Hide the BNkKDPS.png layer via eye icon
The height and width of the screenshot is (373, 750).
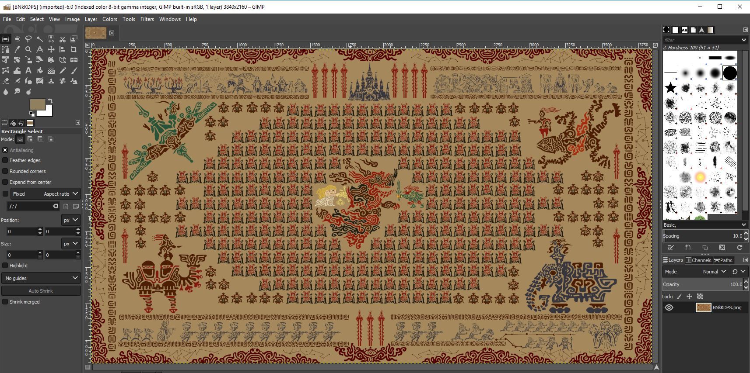pyautogui.click(x=669, y=307)
